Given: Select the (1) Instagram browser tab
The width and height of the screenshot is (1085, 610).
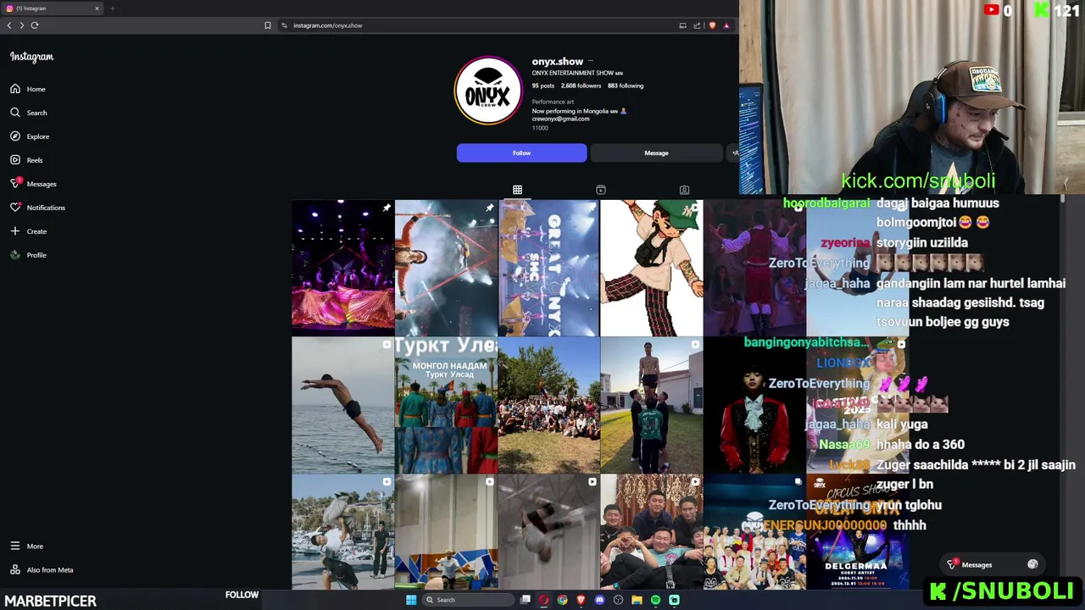Looking at the screenshot, I should click(x=53, y=8).
